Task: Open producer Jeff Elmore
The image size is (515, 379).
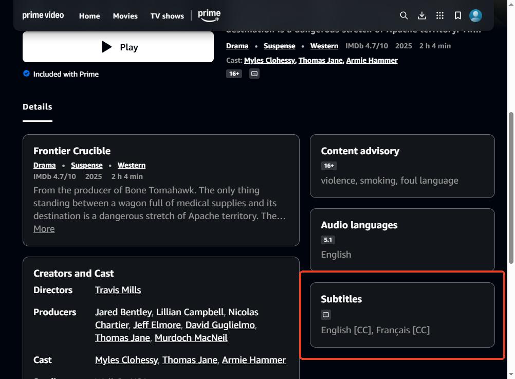Action: (157, 325)
